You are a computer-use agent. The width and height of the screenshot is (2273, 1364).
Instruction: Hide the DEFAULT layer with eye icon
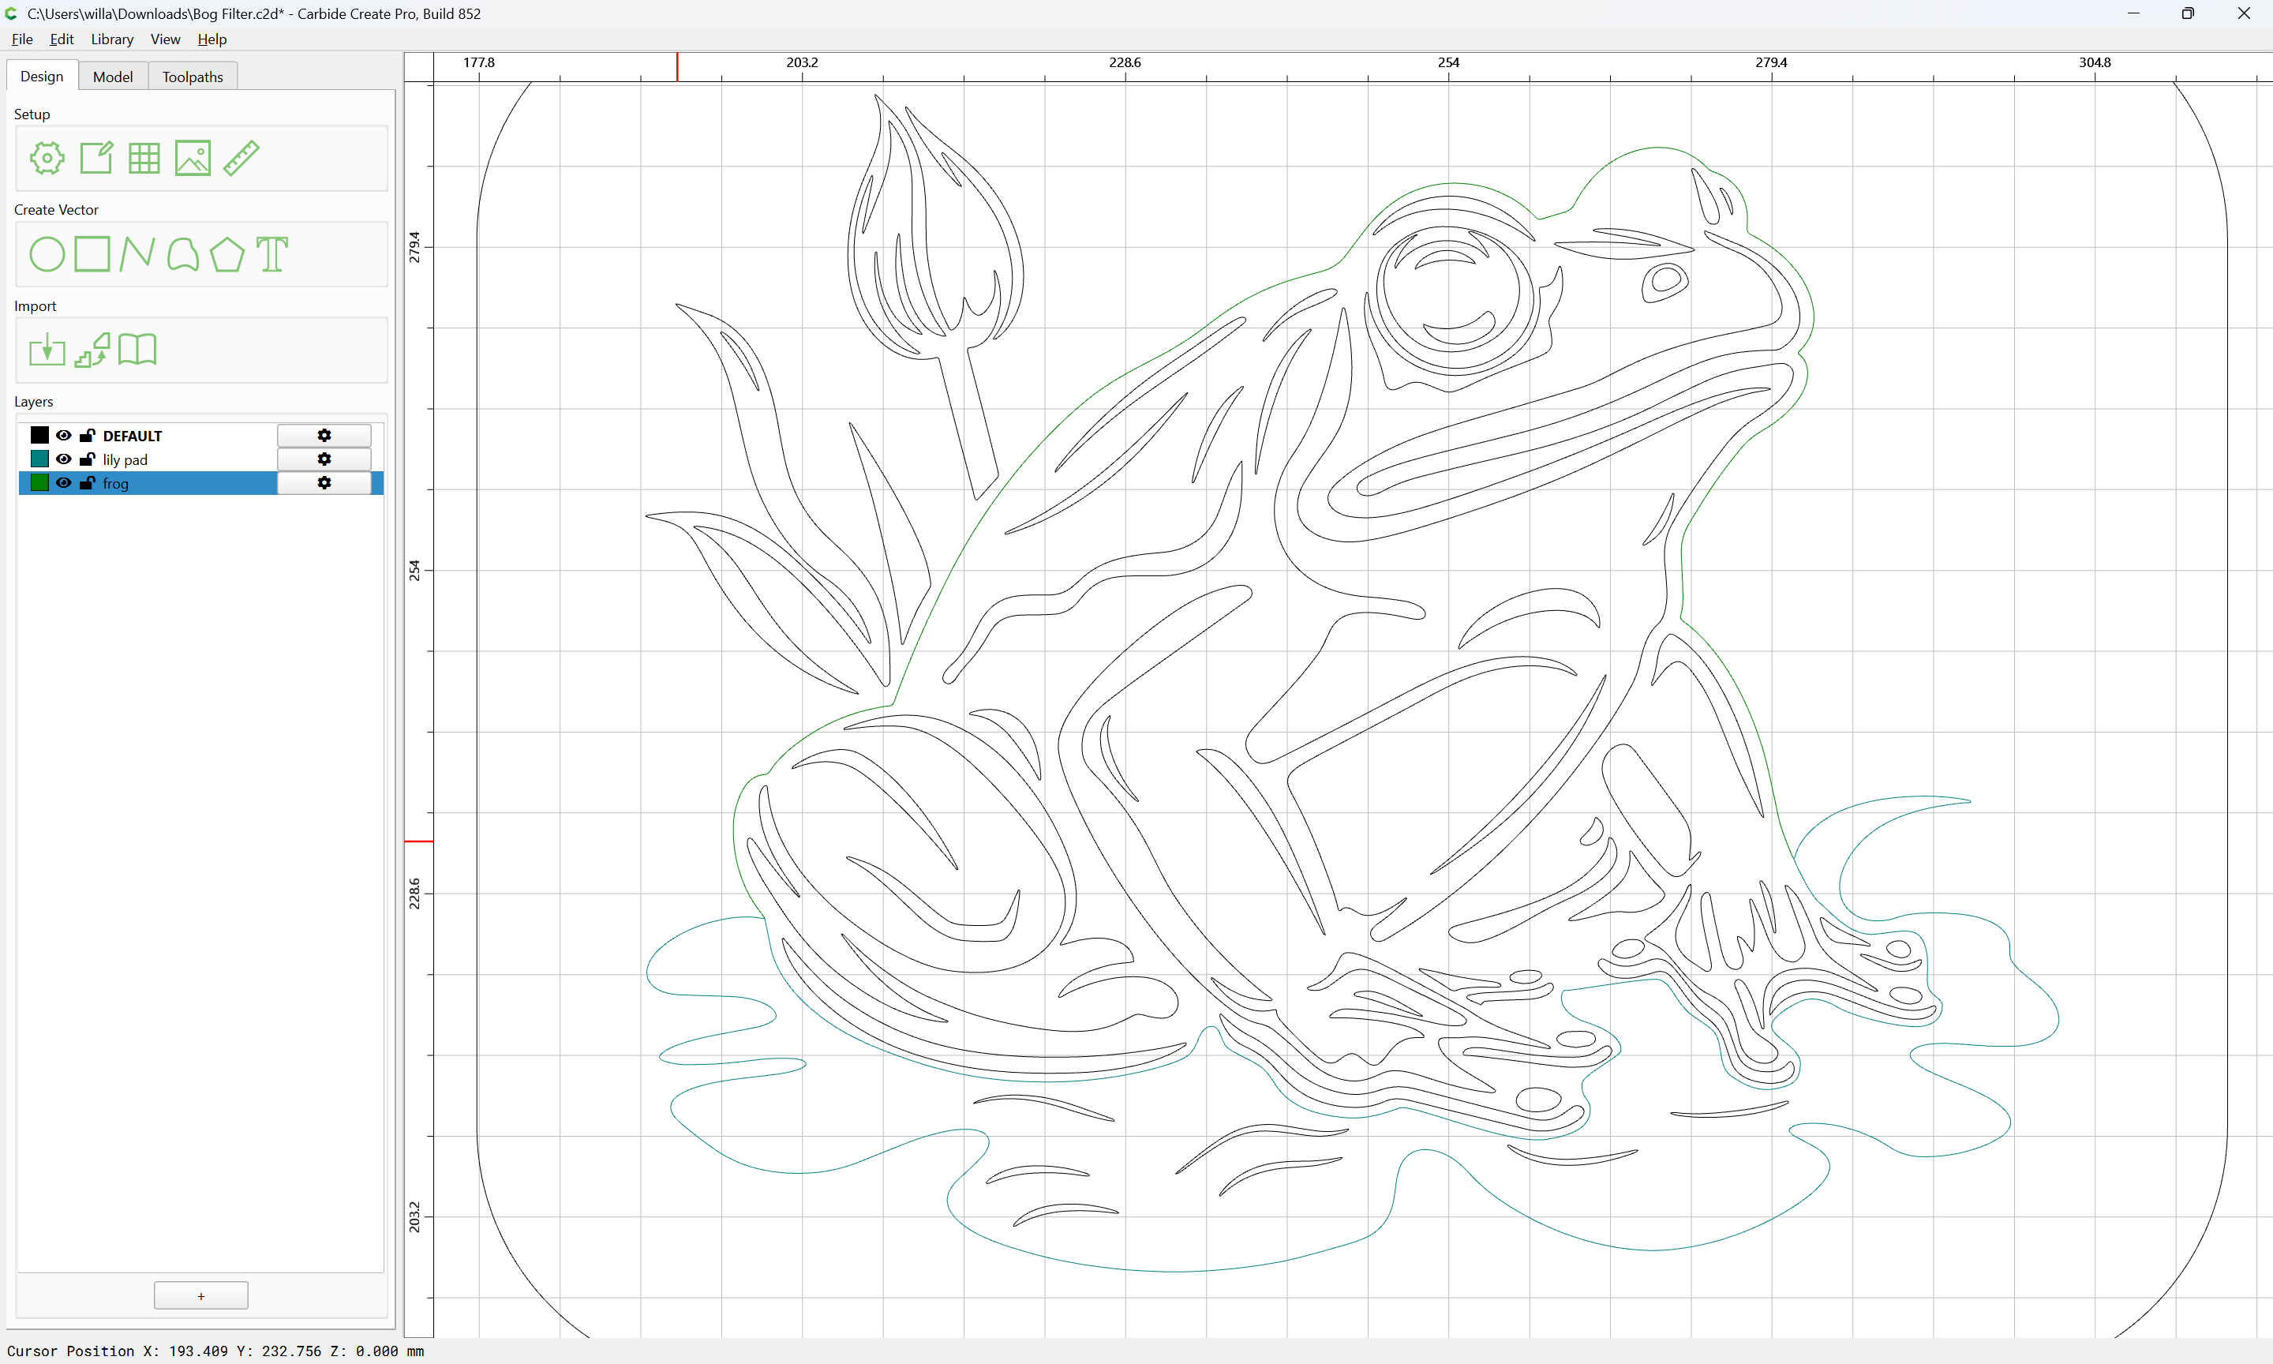[x=63, y=436]
